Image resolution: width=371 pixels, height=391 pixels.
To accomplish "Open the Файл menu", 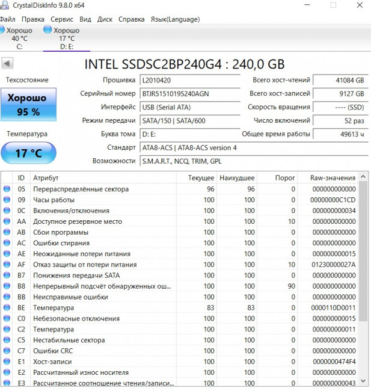I will 7,19.
